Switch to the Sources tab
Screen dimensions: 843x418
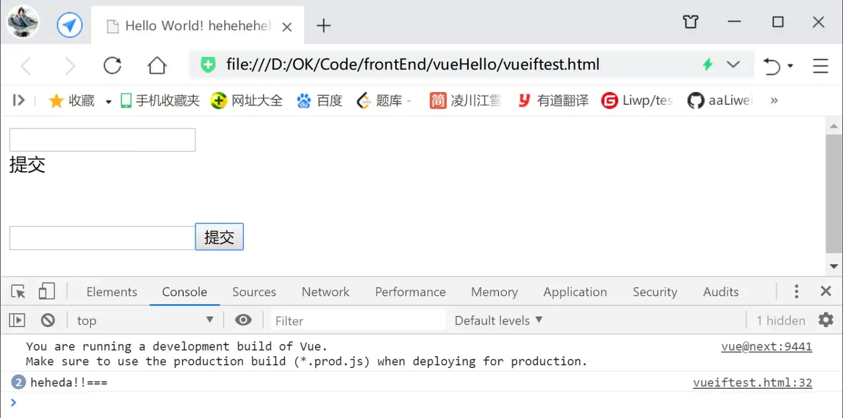[254, 292]
